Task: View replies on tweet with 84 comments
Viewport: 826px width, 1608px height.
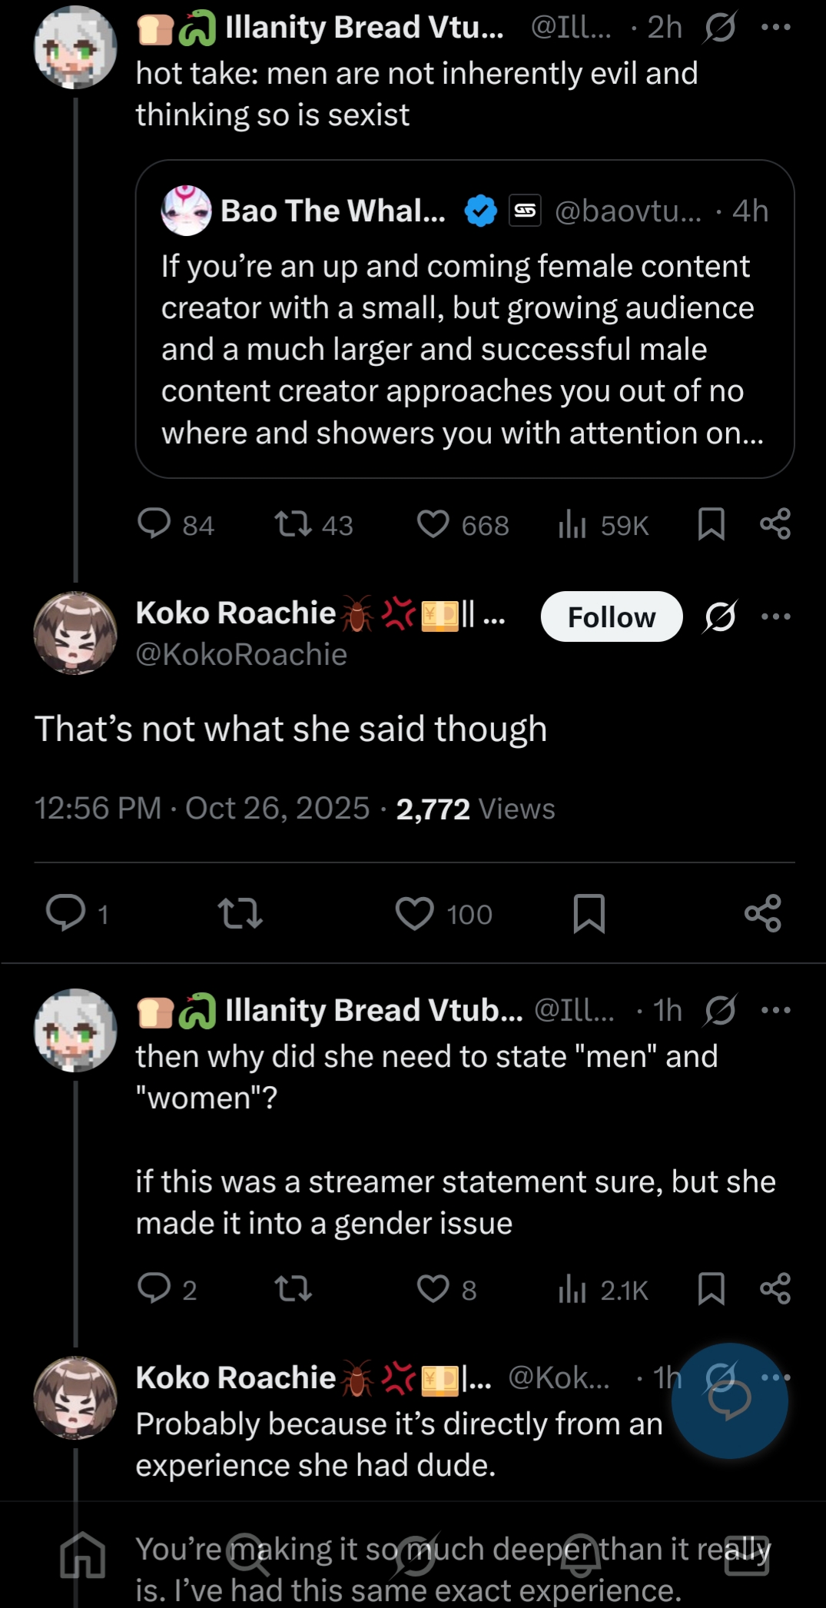Action: coord(154,525)
